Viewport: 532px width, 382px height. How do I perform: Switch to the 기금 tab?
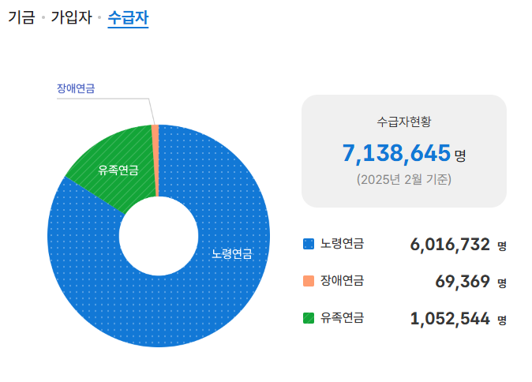click(x=21, y=17)
